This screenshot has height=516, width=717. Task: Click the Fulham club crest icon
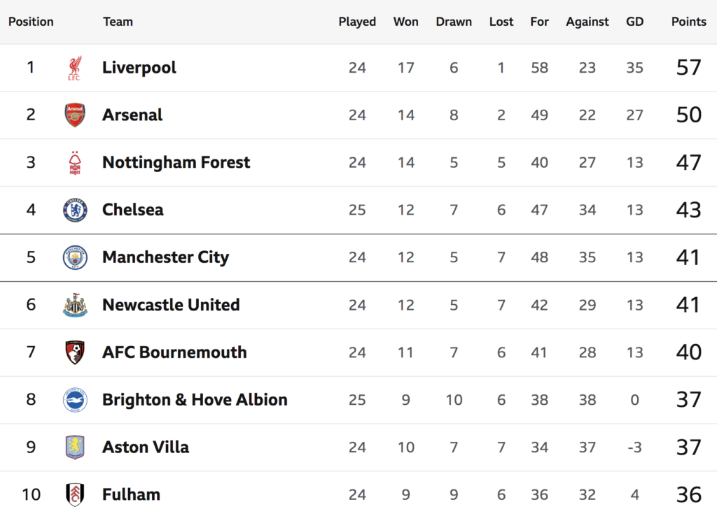coord(75,494)
